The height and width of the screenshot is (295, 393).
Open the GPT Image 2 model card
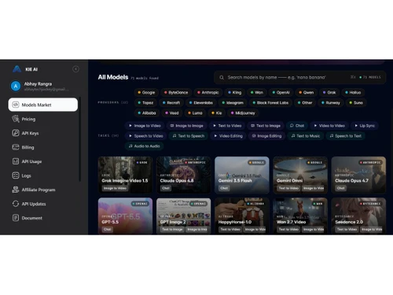(x=184, y=216)
